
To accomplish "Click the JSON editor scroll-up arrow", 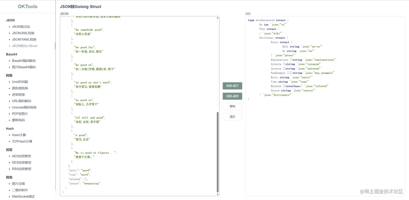I will pyautogui.click(x=217, y=18).
